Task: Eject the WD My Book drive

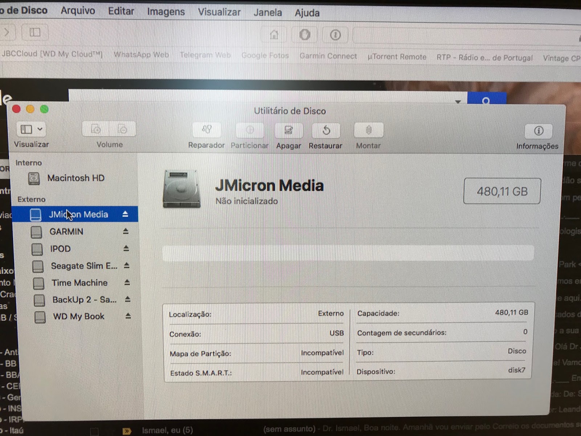Action: coord(128,316)
